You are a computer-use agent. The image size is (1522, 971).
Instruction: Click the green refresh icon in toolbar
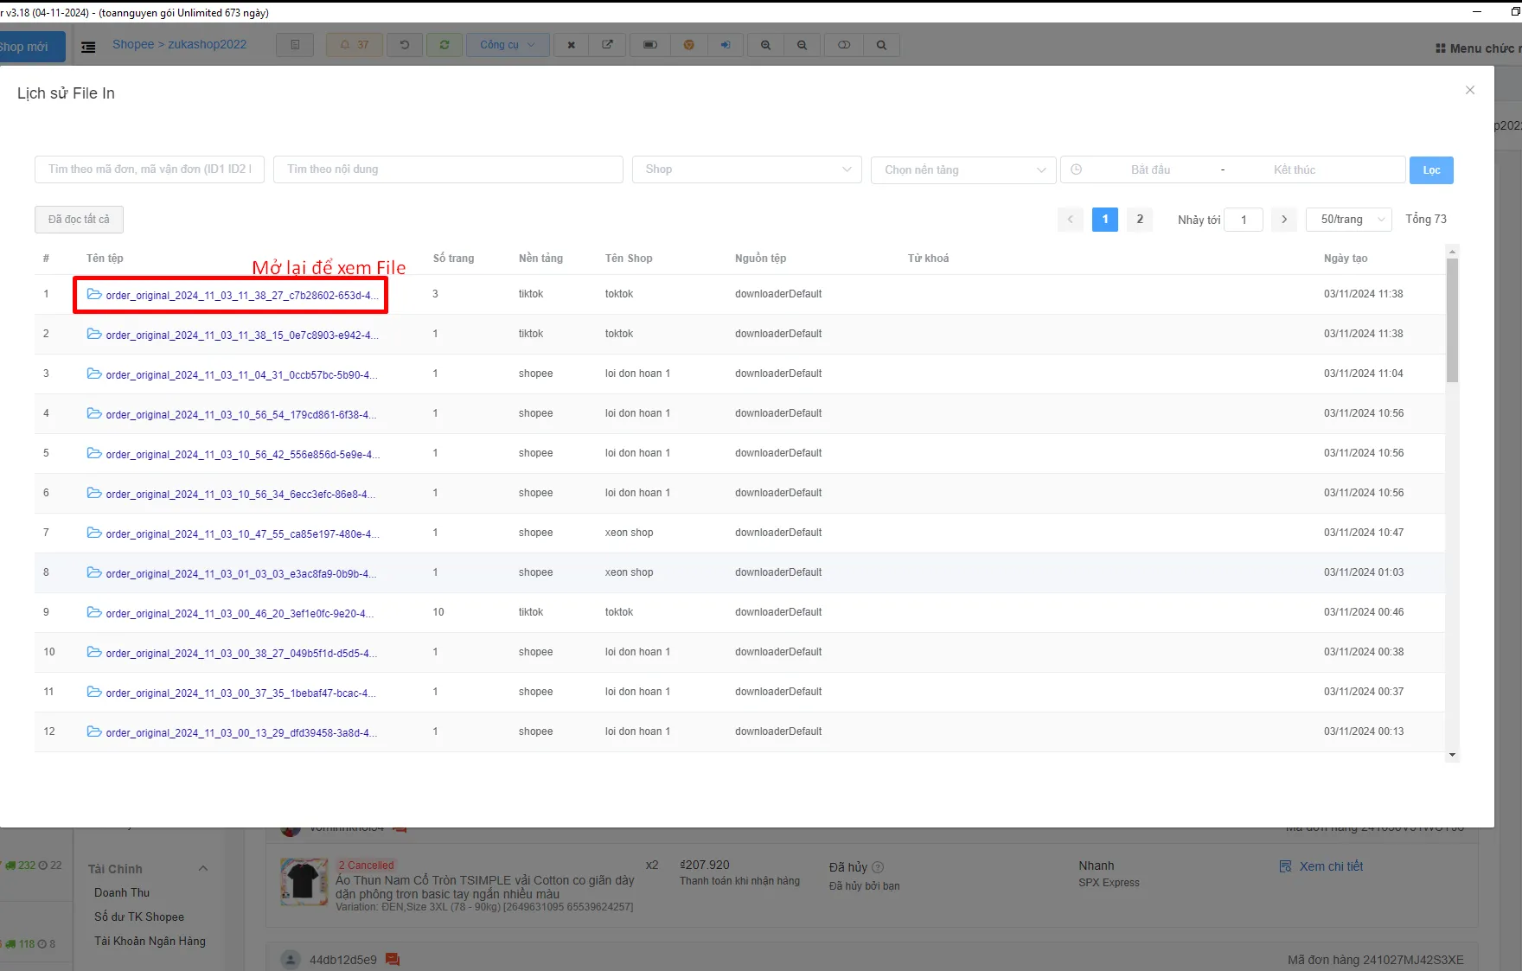(x=444, y=45)
